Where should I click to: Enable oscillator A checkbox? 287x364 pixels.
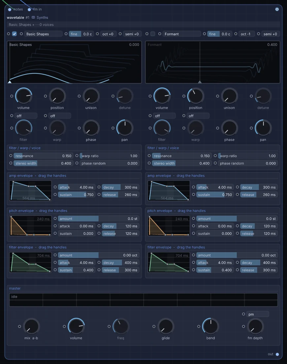(14, 34)
